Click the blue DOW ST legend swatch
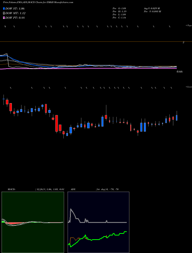Viewport: 192px width, 253px height. [4, 8]
